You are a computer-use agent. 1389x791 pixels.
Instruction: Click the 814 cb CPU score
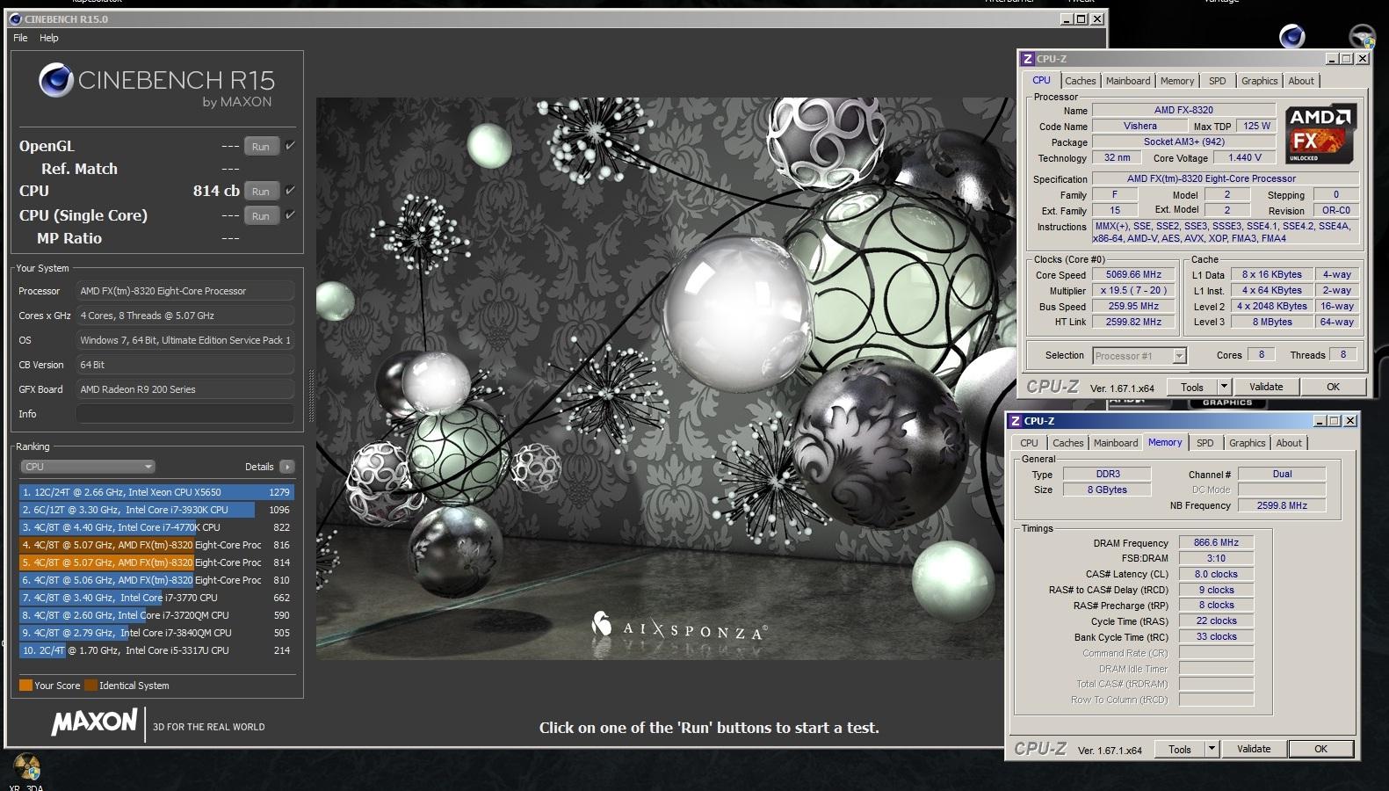[x=216, y=191]
